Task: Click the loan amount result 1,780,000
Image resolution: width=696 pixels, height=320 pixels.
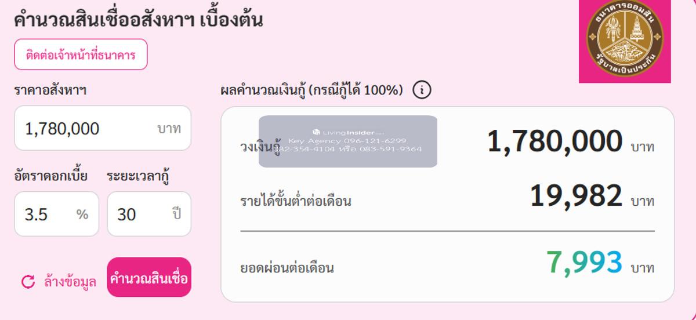Action: coord(554,141)
